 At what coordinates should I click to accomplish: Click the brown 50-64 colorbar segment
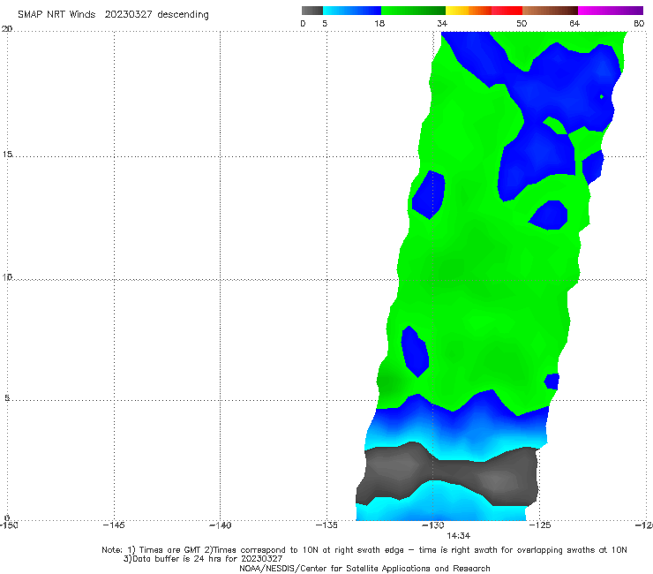(x=550, y=11)
